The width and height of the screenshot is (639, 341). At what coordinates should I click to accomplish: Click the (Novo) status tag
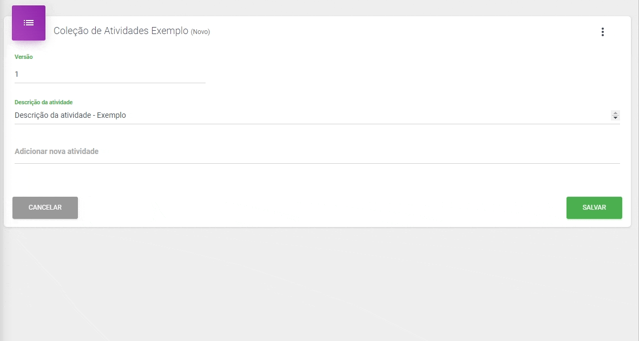point(200,32)
